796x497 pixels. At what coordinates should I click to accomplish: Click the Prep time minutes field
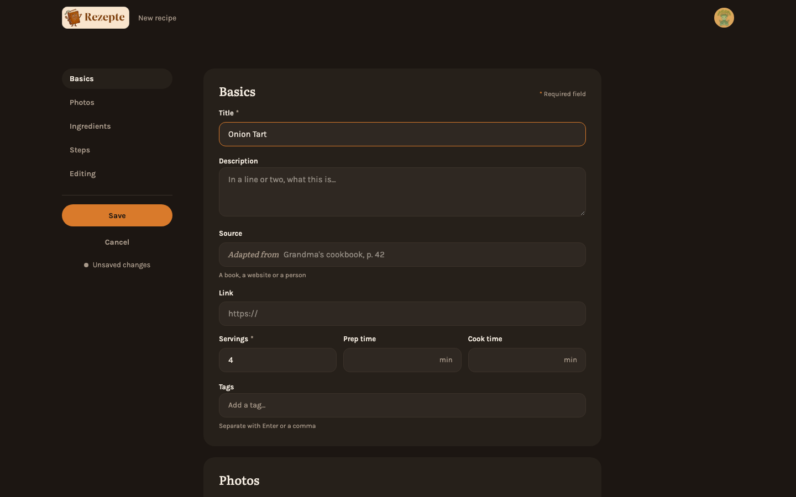(402, 360)
